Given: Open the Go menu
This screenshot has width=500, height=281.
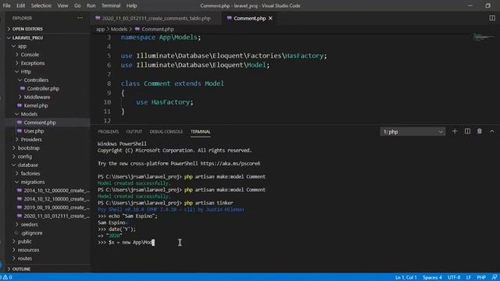Looking at the screenshot, I should [x=77, y=5].
